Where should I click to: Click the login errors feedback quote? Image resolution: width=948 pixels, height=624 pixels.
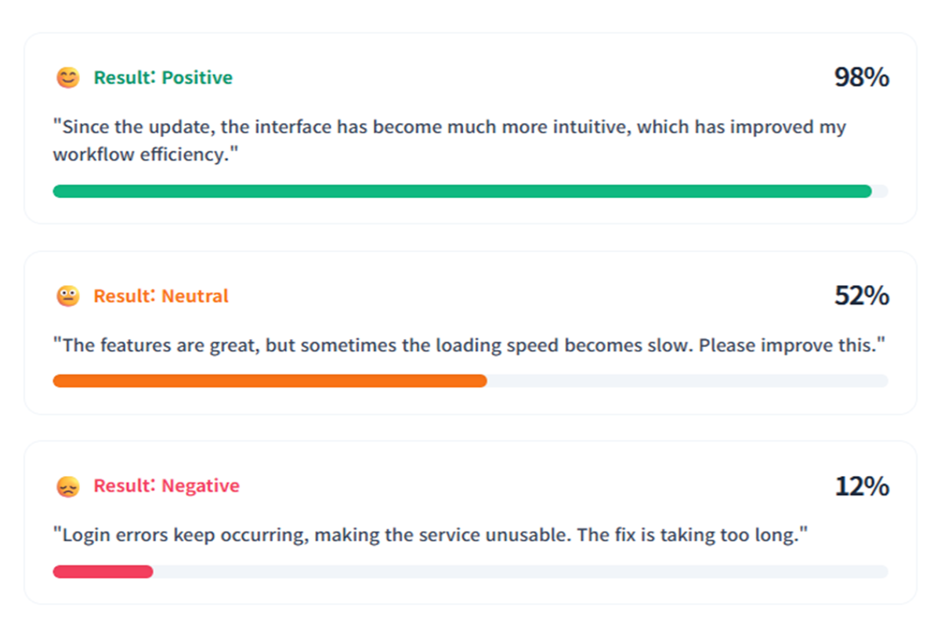tap(430, 536)
